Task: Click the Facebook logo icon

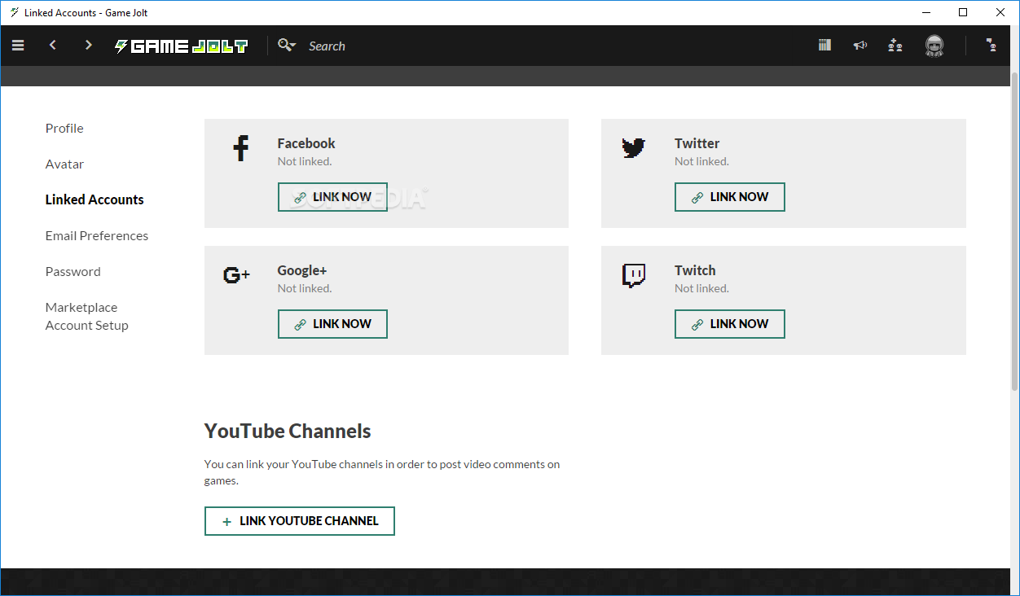Action: pos(240,148)
